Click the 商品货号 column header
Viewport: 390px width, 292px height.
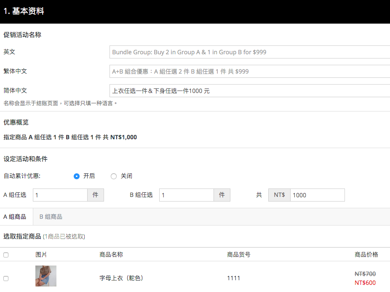click(239, 255)
